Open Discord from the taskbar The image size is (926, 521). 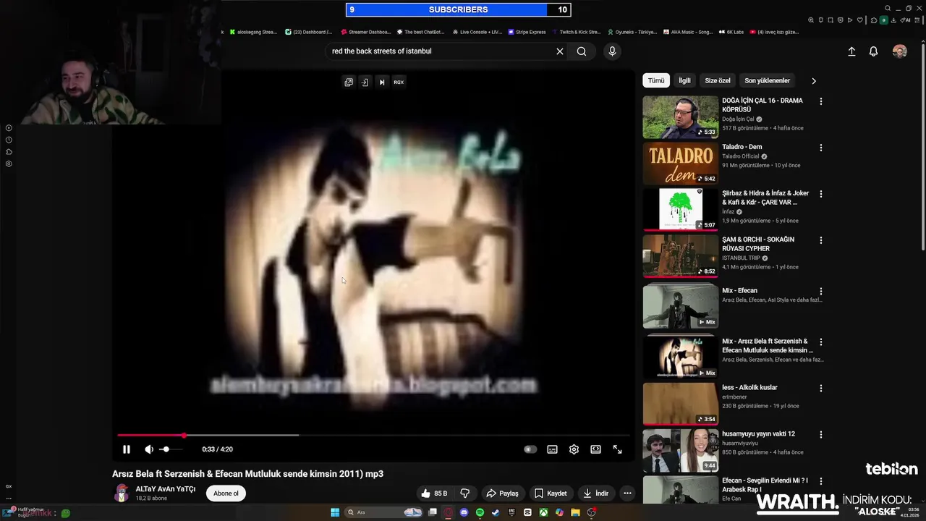464,512
